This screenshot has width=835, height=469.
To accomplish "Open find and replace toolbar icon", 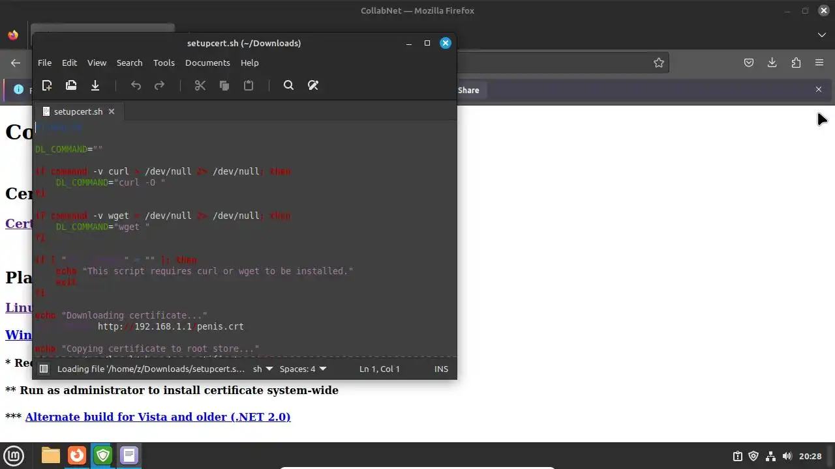I will 313,85.
